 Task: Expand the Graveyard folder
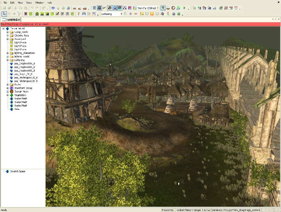7,39
